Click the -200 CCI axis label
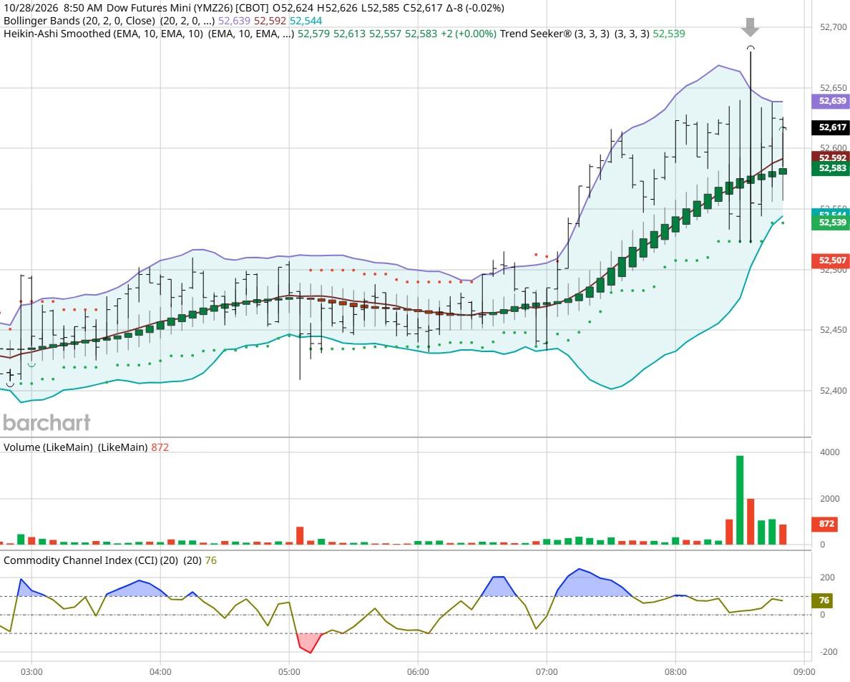This screenshot has width=850, height=682. coord(829,652)
